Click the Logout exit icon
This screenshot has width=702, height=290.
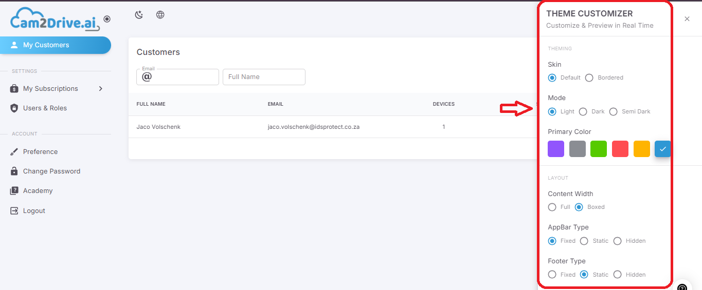tap(14, 211)
